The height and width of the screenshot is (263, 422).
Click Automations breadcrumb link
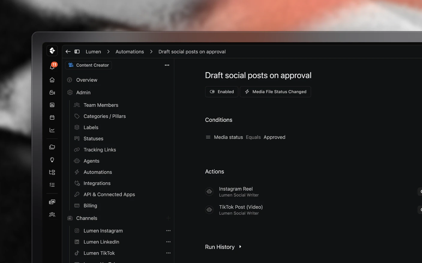pyautogui.click(x=130, y=52)
